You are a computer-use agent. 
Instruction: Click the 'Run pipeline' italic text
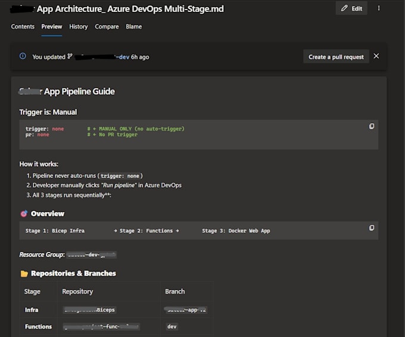coord(119,185)
